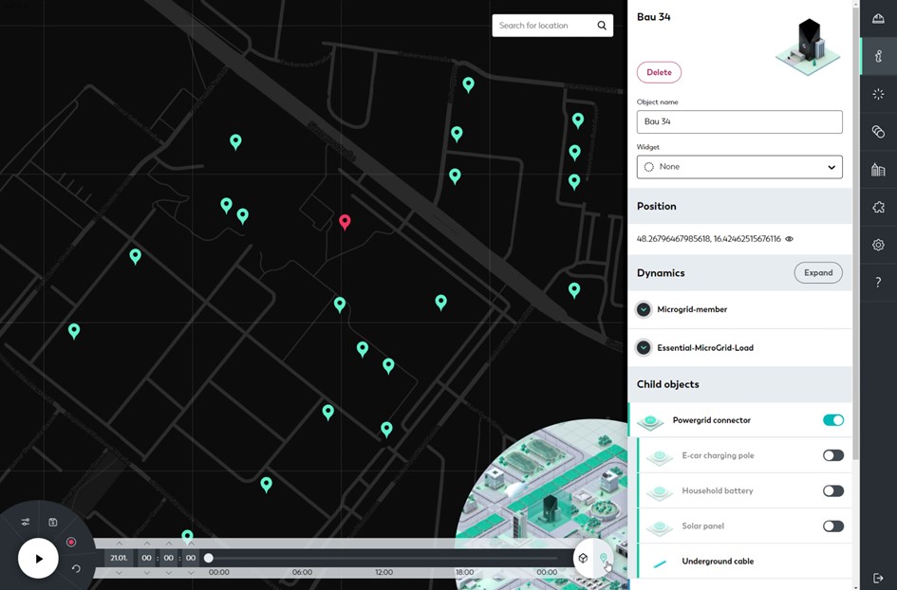
Task: Click the search magnifier icon
Action: pyautogui.click(x=602, y=26)
